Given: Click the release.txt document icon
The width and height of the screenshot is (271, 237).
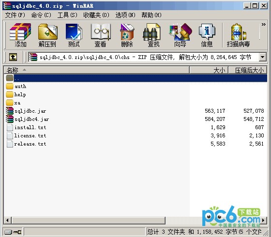Looking at the screenshot, I should click(10, 144).
